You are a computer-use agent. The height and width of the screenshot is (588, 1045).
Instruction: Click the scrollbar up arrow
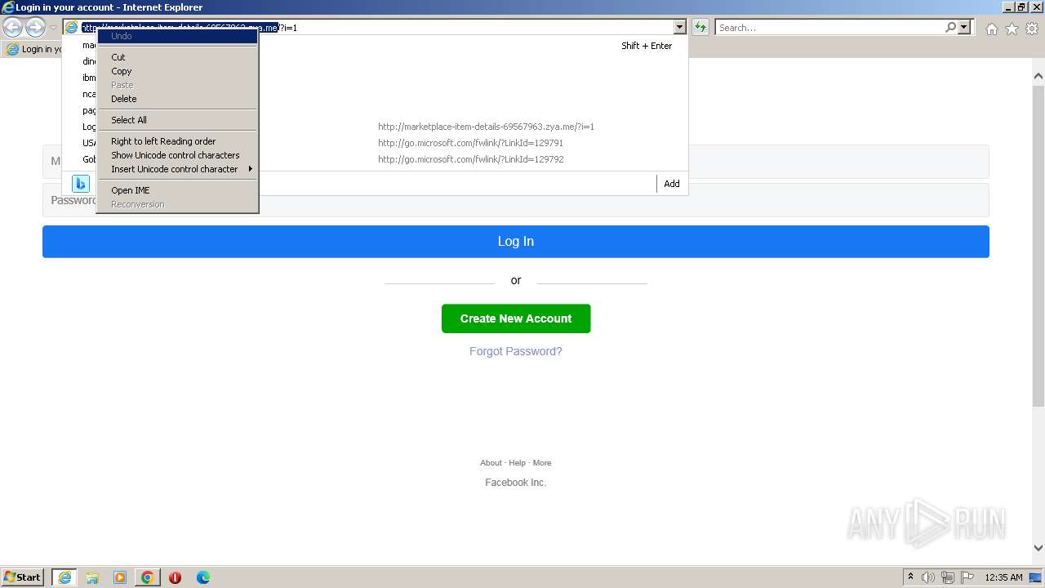pyautogui.click(x=1038, y=77)
